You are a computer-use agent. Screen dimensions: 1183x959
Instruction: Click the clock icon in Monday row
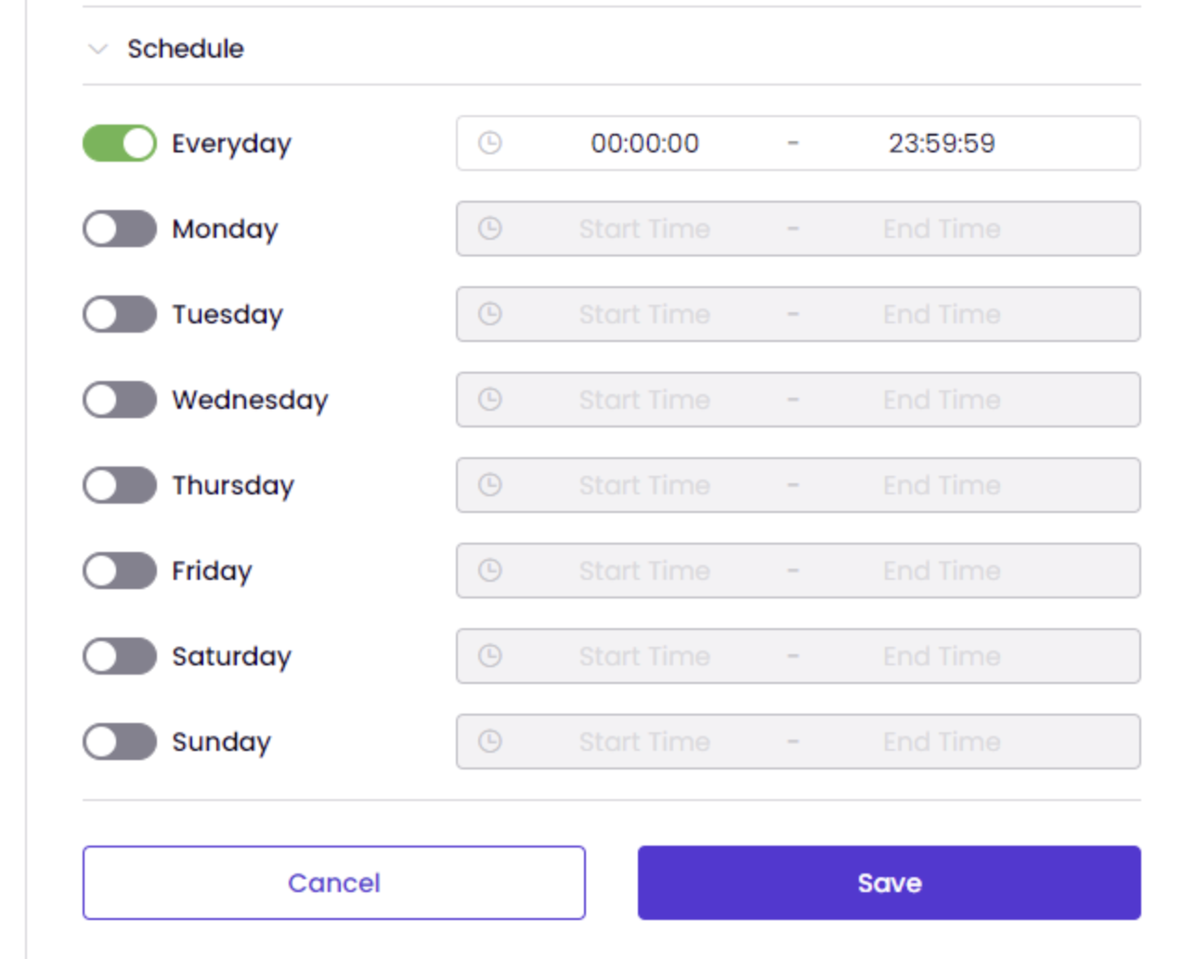click(490, 229)
